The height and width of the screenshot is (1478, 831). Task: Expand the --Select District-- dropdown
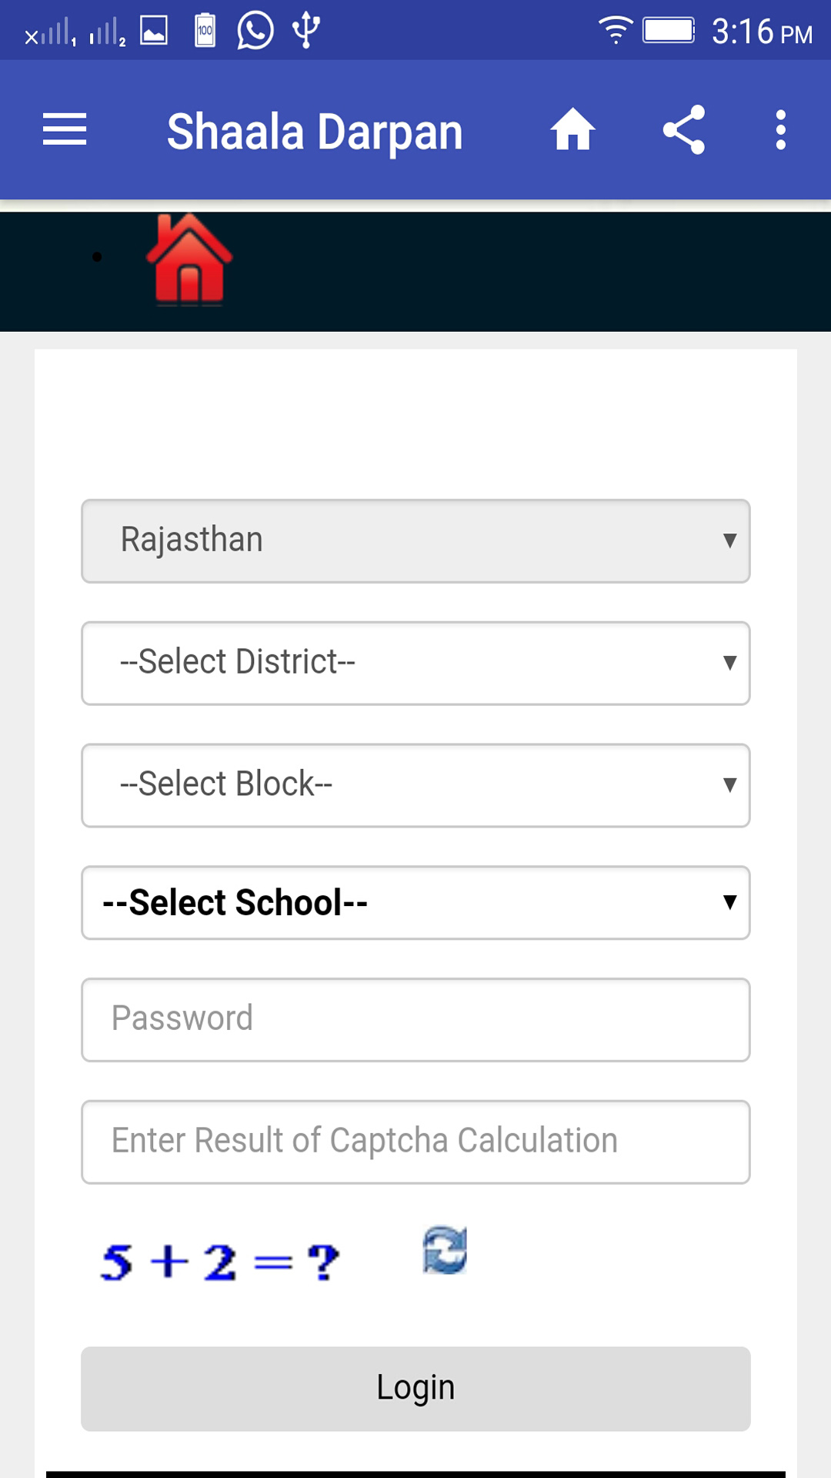[415, 663]
